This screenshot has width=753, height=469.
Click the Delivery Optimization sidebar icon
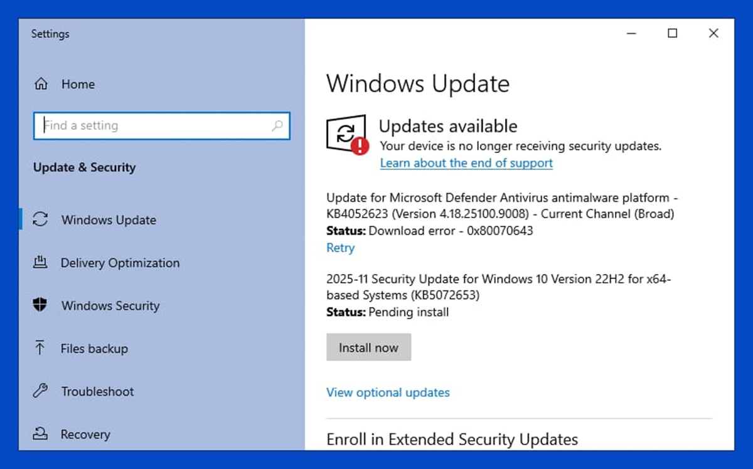(x=41, y=263)
